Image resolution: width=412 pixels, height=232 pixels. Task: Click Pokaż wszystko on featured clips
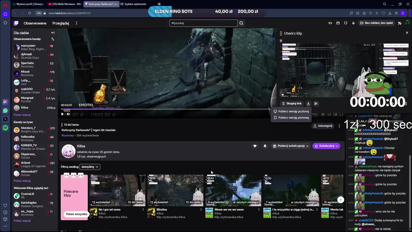[x=77, y=214]
